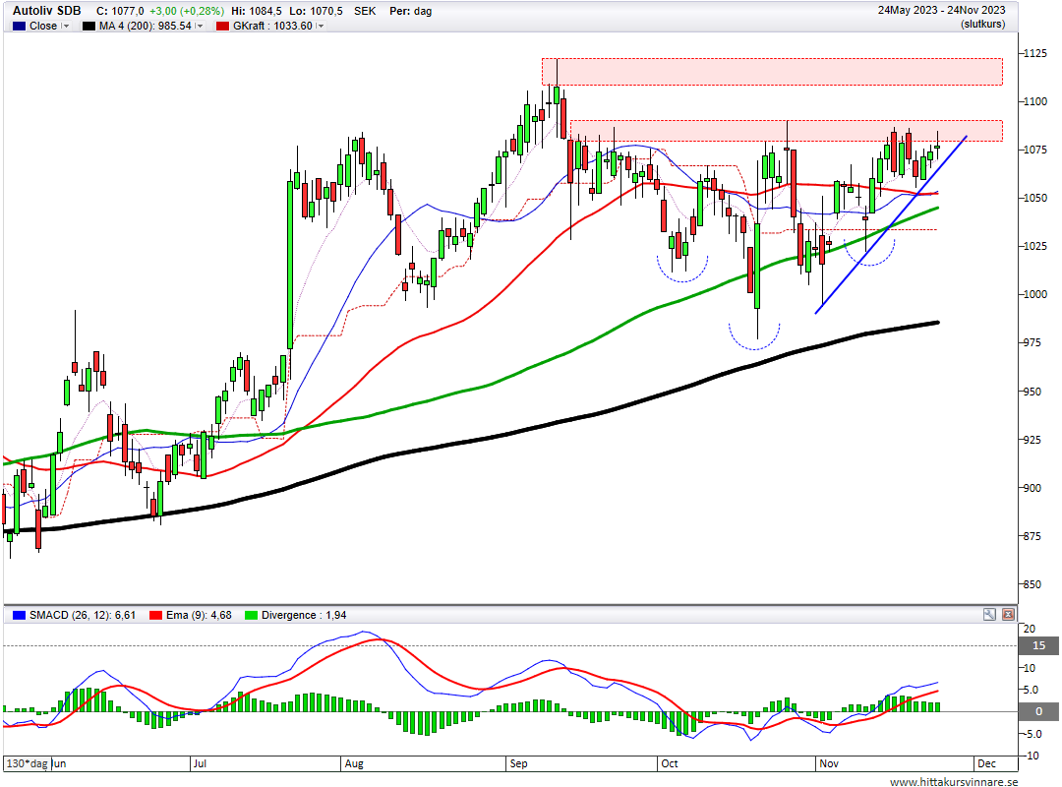Screen dimensions: 1062x787
Task: Close the SMACD indicator panel
Action: (x=1008, y=614)
